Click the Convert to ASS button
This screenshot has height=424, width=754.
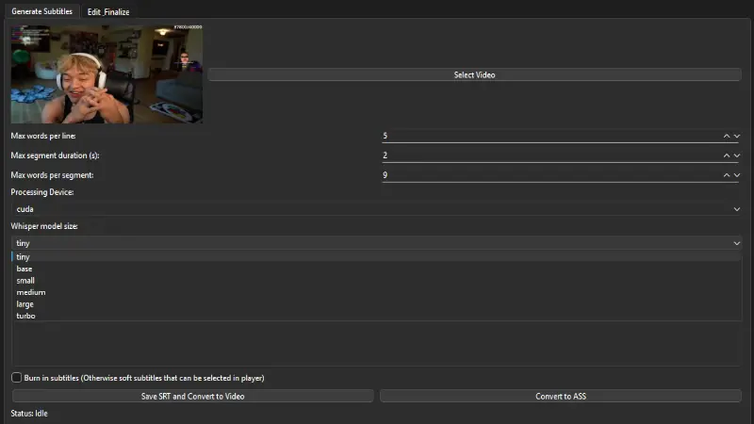tap(561, 396)
